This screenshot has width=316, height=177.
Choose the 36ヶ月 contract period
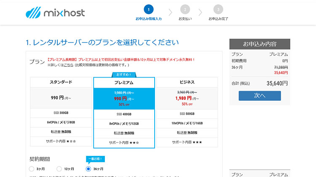coord(88,169)
